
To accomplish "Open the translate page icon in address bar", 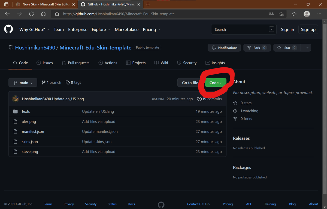I will [x=271, y=14].
